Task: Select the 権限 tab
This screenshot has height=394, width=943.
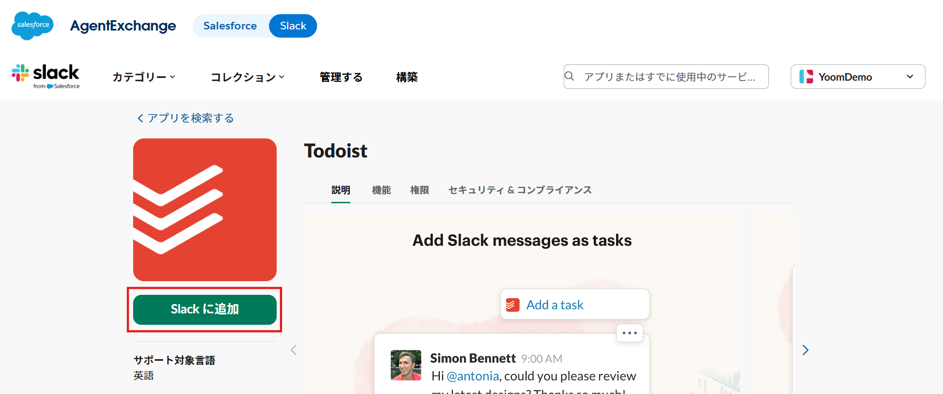Action: coord(420,190)
